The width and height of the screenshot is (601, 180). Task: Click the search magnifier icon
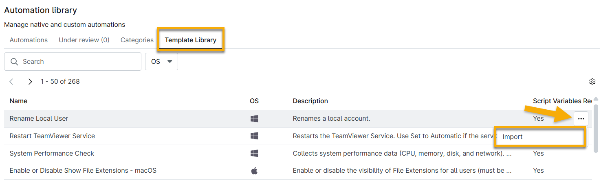pyautogui.click(x=14, y=62)
